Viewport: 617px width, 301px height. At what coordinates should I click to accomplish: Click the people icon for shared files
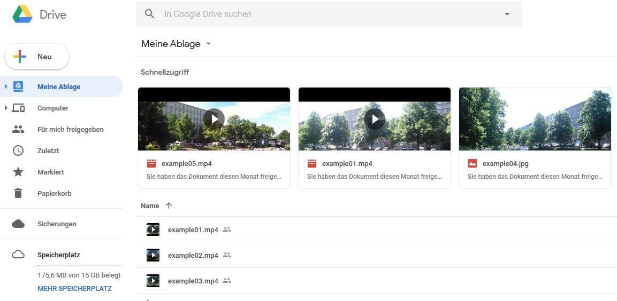[x=18, y=129]
